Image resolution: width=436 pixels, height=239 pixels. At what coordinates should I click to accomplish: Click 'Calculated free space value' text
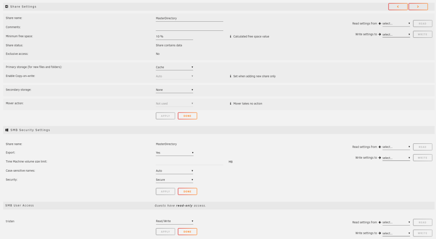click(x=251, y=37)
